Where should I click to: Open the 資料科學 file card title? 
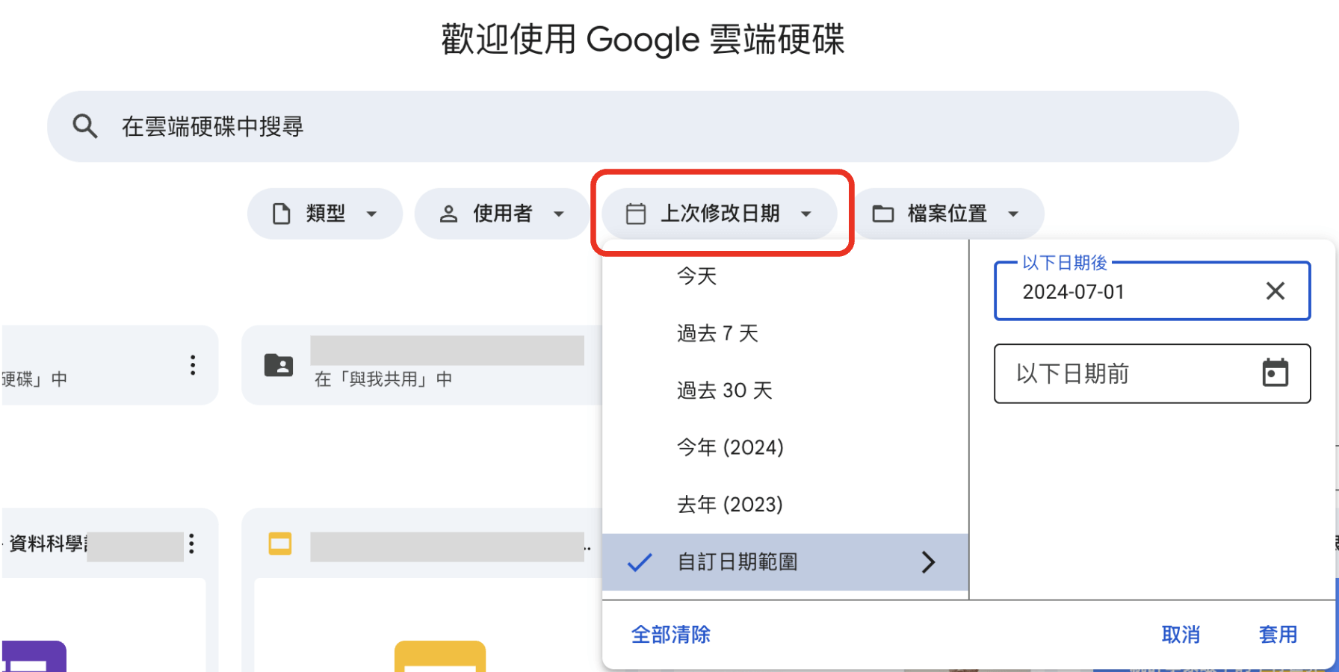49,544
